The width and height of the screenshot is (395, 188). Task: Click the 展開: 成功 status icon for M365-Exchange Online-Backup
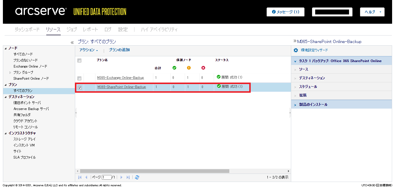coord(219,77)
